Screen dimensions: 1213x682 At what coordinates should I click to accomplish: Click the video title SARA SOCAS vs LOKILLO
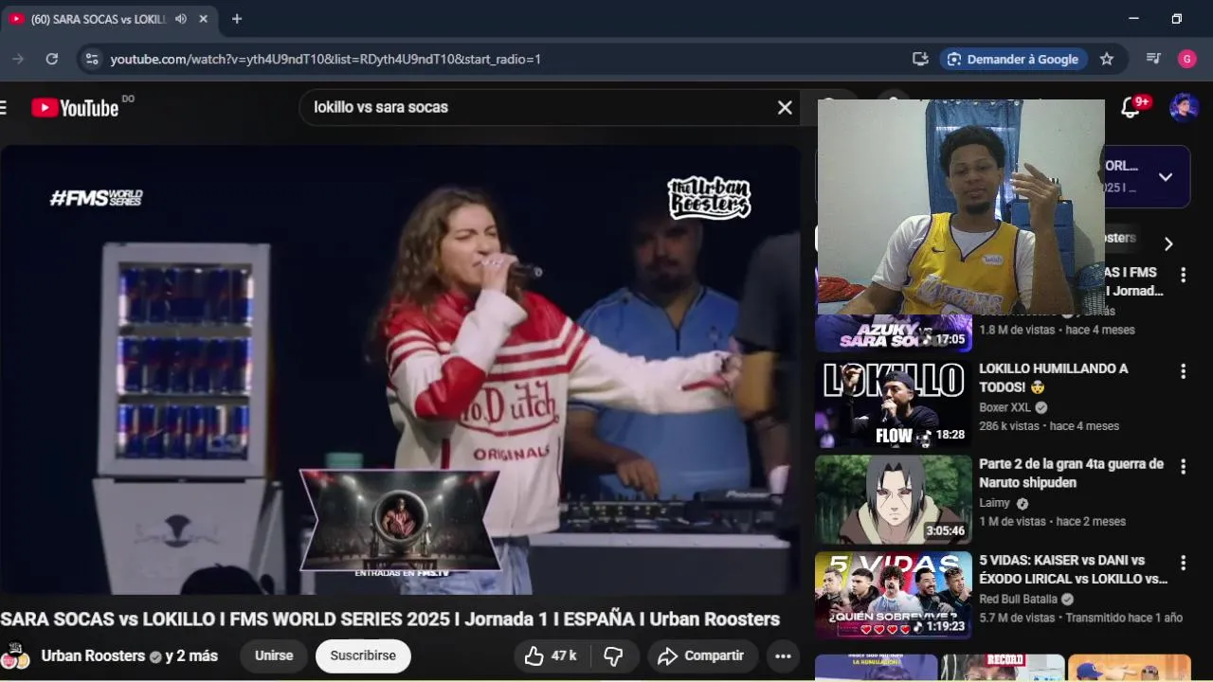[x=389, y=619]
